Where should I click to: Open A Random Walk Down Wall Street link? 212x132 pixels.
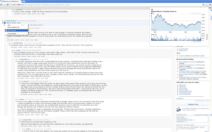point(190,65)
